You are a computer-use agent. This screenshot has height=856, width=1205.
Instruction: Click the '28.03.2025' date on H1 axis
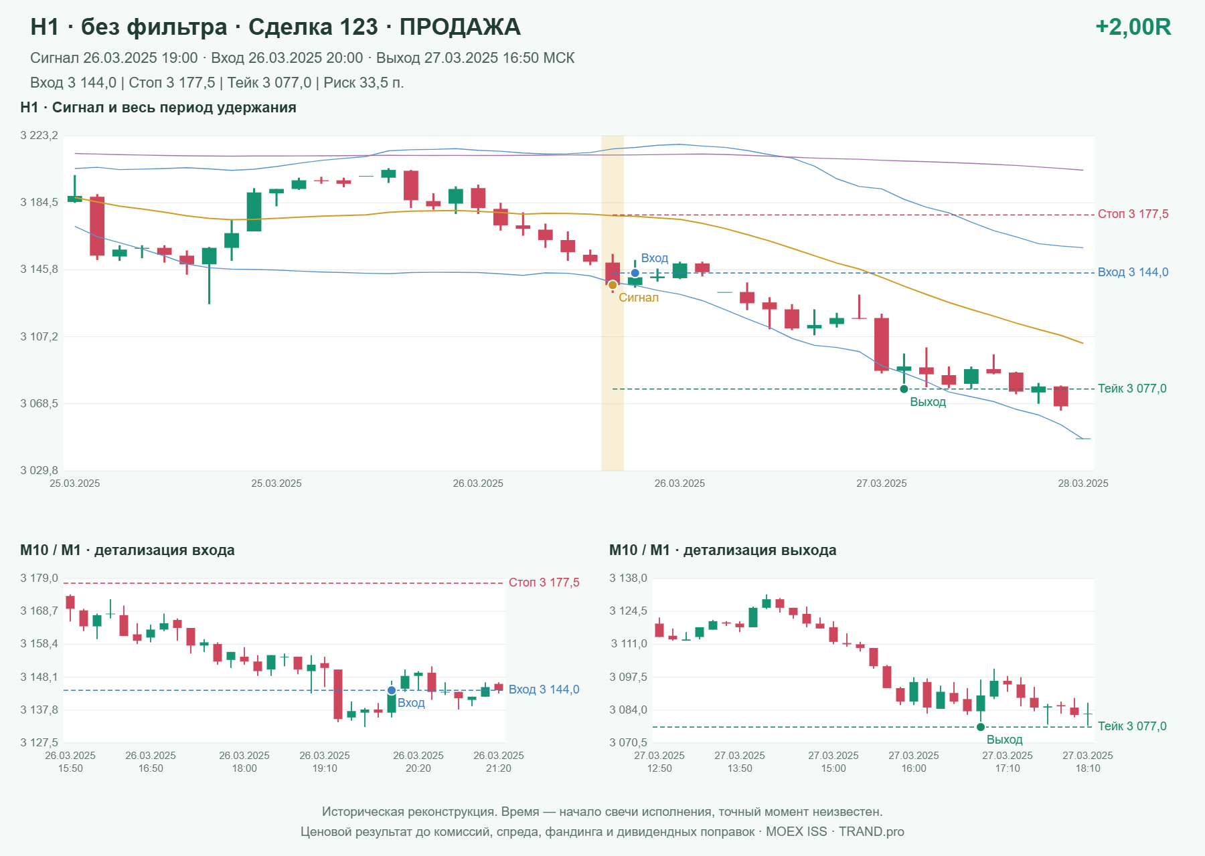click(x=1082, y=484)
